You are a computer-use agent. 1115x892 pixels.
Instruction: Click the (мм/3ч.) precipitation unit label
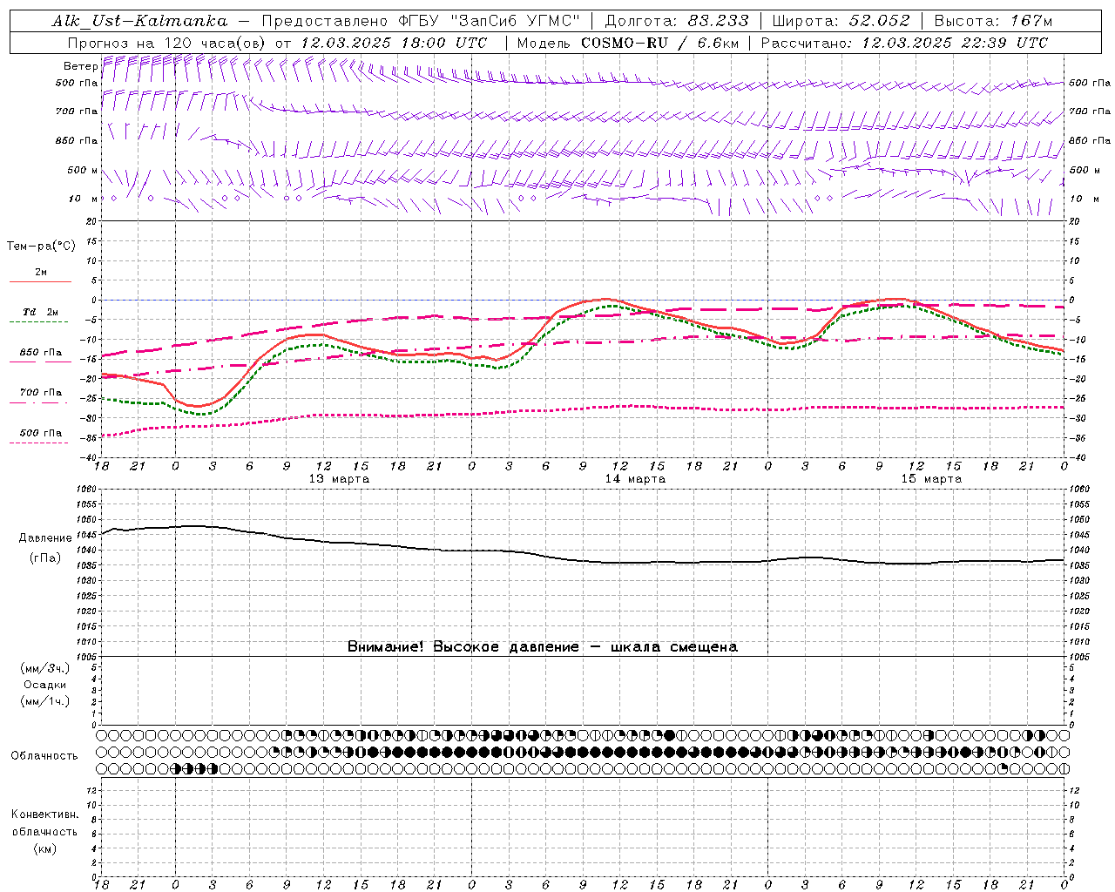click(45, 668)
